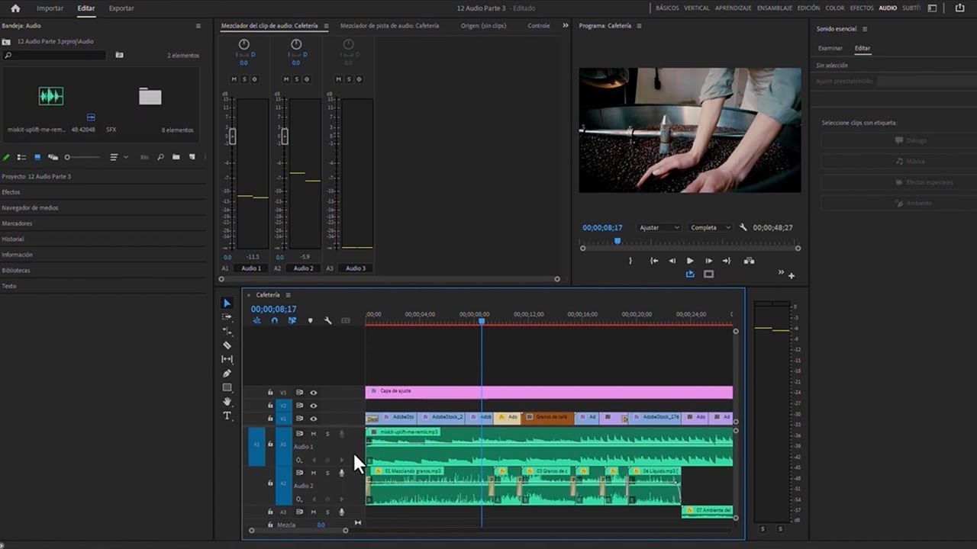Select the Type tool
Screen dimensions: 977x549
(227, 416)
